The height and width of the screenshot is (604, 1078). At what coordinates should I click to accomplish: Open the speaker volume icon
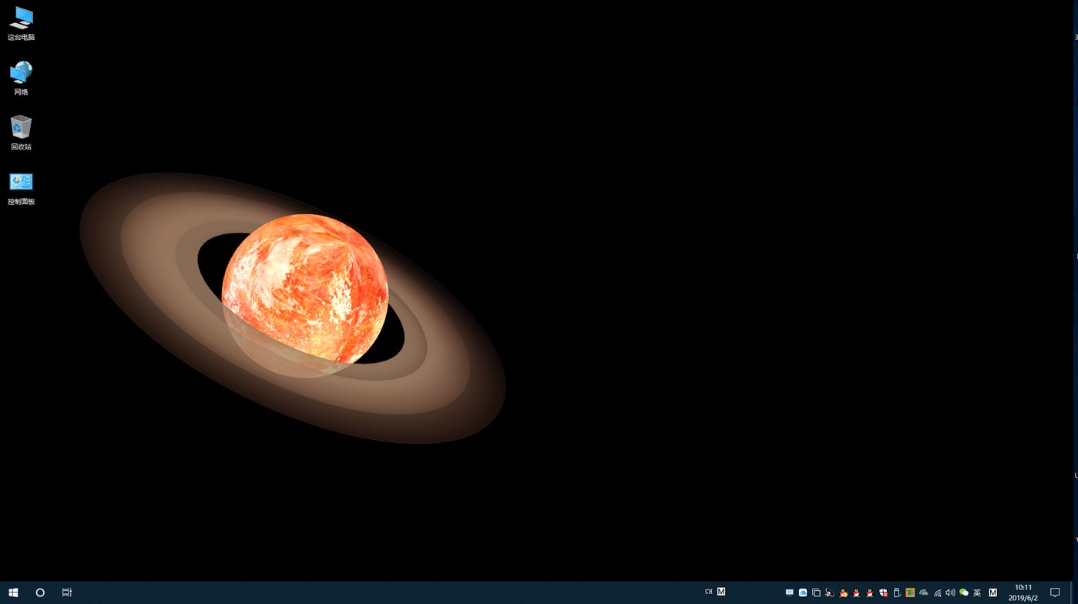[949, 592]
